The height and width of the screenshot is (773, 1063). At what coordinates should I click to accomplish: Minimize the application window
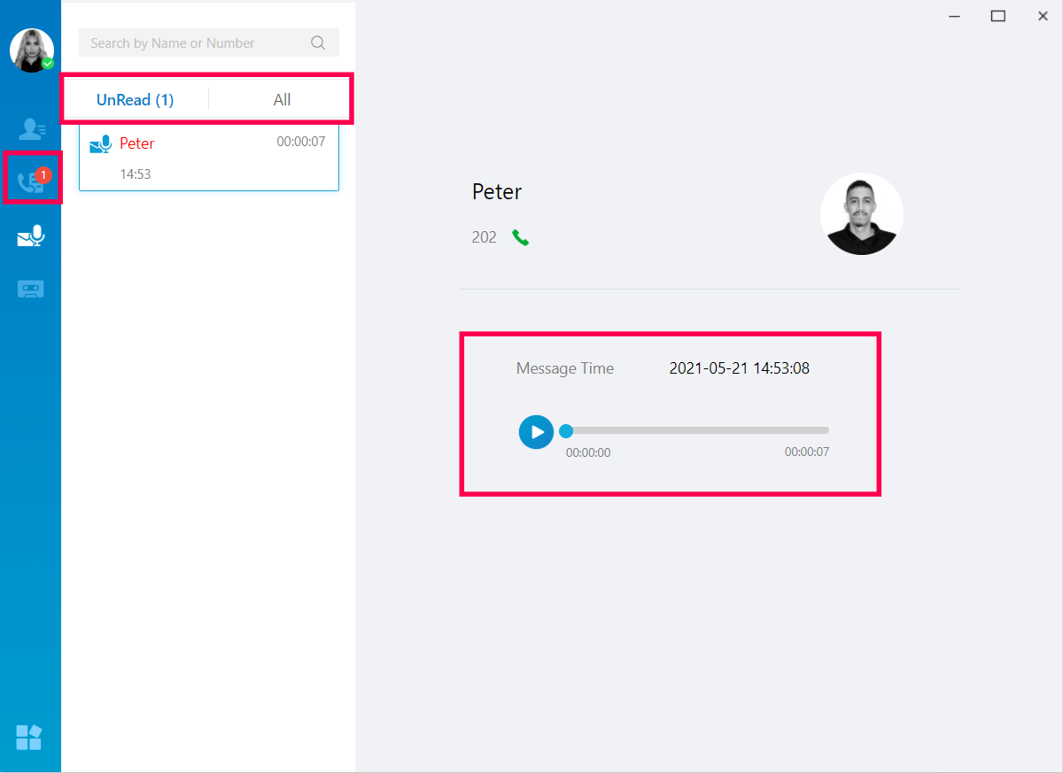955,16
